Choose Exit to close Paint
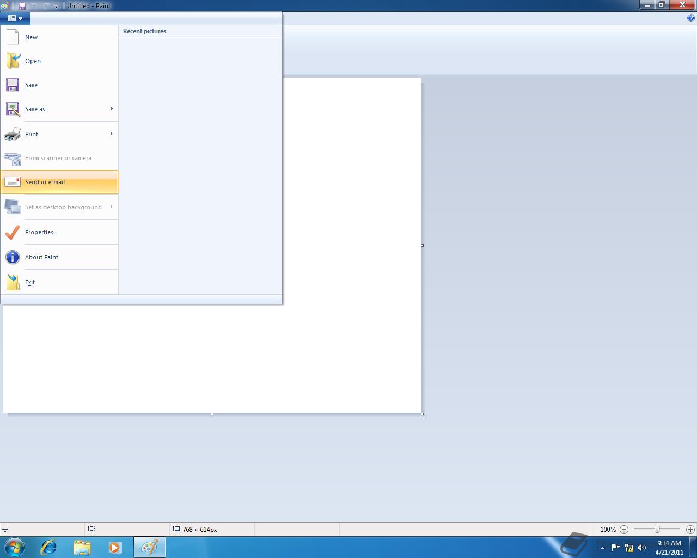The width and height of the screenshot is (697, 558). pyautogui.click(x=59, y=282)
